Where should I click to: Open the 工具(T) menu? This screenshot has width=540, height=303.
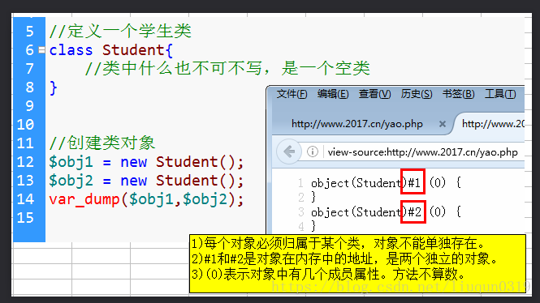coord(500,94)
